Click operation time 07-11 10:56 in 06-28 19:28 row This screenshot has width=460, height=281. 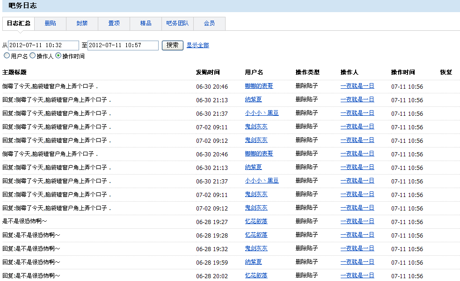coord(407,235)
